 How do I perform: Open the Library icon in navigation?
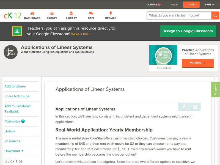(71, 13)
